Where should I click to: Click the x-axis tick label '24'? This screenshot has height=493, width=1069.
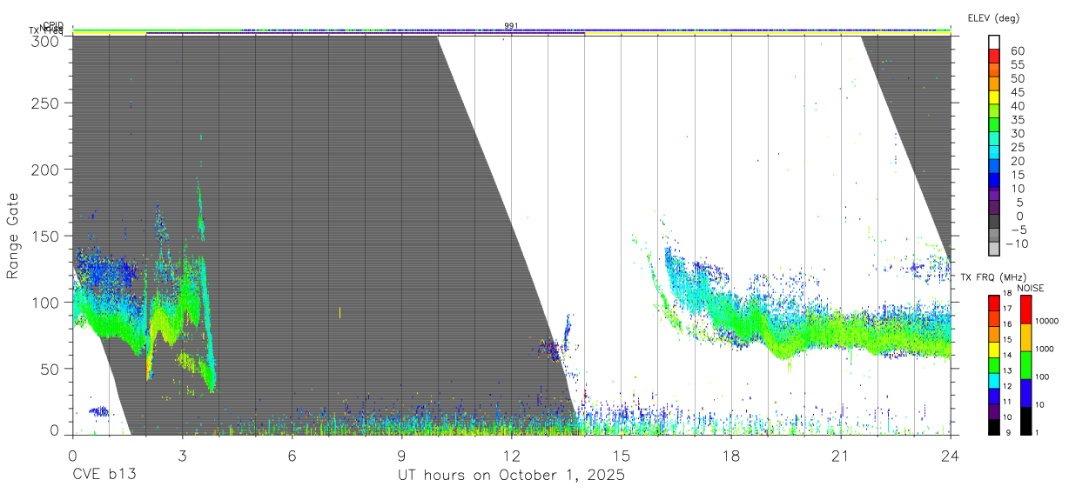950,456
